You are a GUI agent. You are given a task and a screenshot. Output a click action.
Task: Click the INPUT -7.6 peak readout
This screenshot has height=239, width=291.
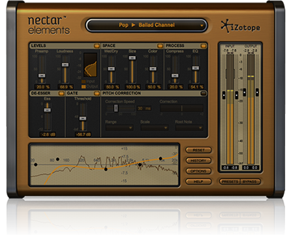click(x=230, y=50)
